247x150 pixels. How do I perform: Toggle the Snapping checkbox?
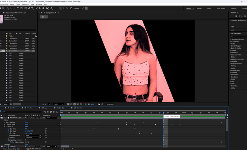tap(71, 8)
